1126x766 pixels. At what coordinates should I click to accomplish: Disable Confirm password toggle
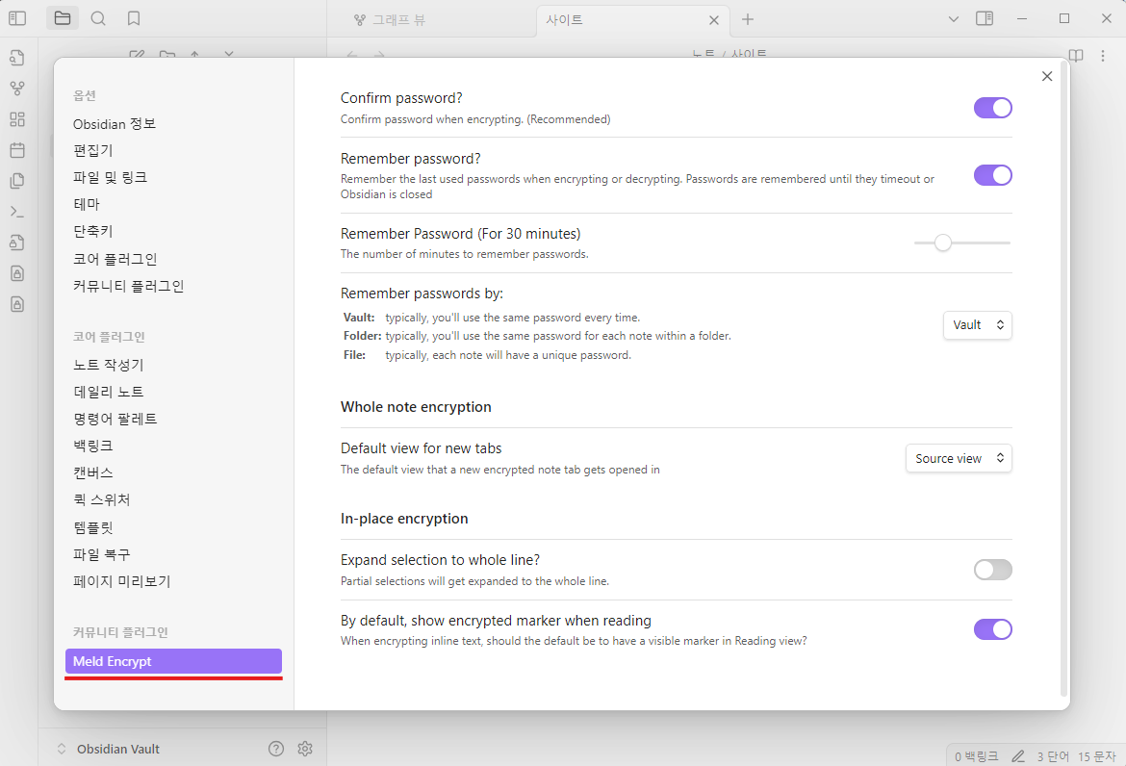point(992,108)
